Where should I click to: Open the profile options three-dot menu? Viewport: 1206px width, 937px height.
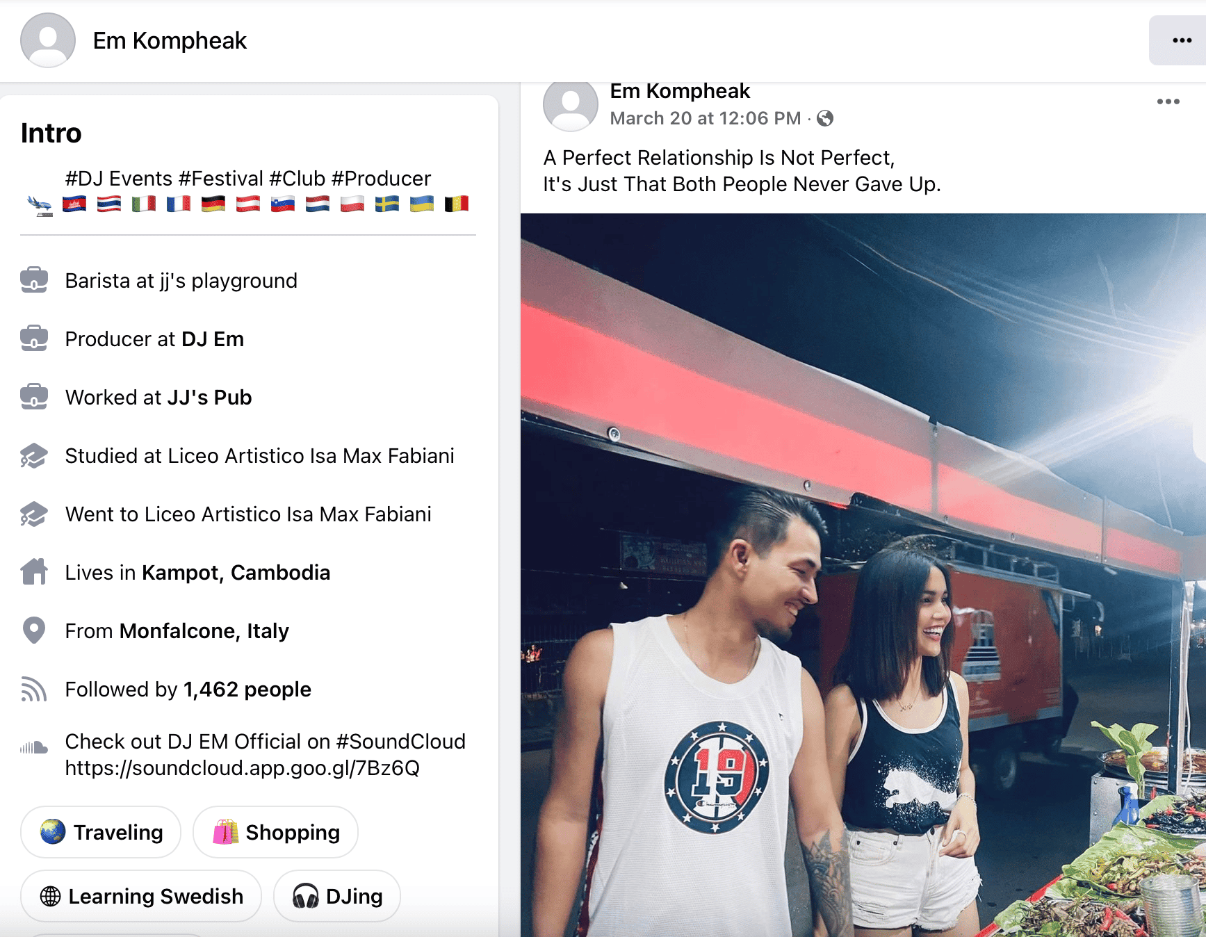[x=1180, y=40]
